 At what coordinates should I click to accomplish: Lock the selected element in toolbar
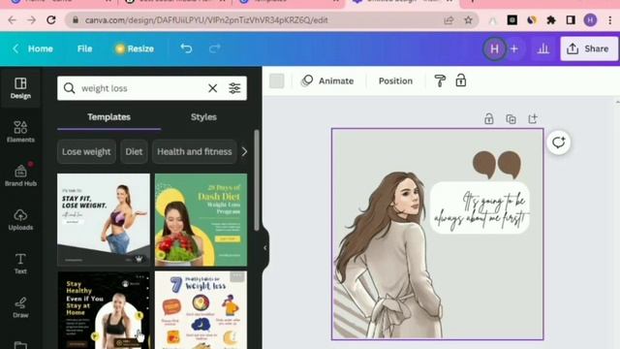461,80
